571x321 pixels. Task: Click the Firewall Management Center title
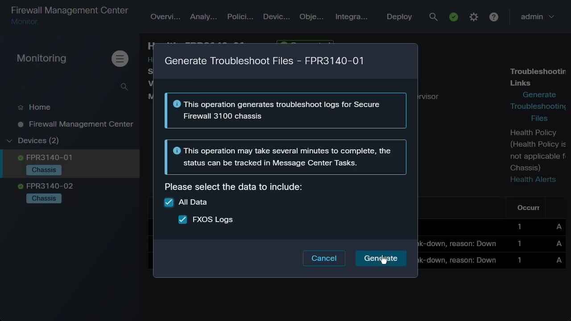point(70,10)
